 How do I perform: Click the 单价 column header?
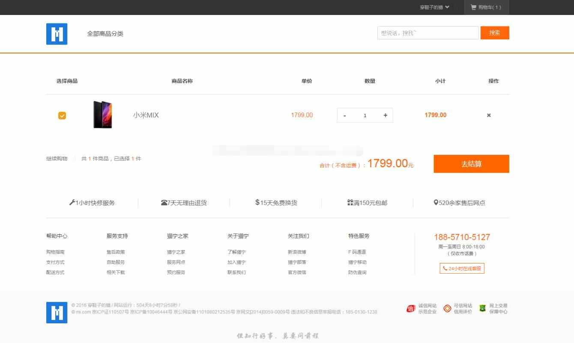pos(307,81)
